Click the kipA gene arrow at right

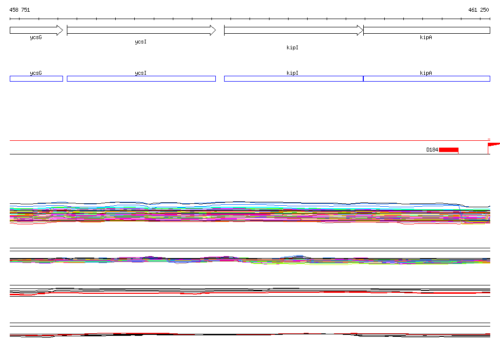pyautogui.click(x=426, y=30)
